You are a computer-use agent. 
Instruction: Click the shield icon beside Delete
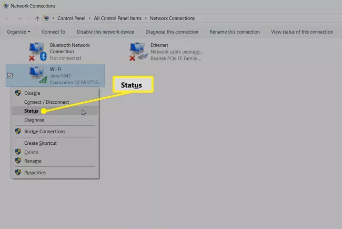coord(18,152)
